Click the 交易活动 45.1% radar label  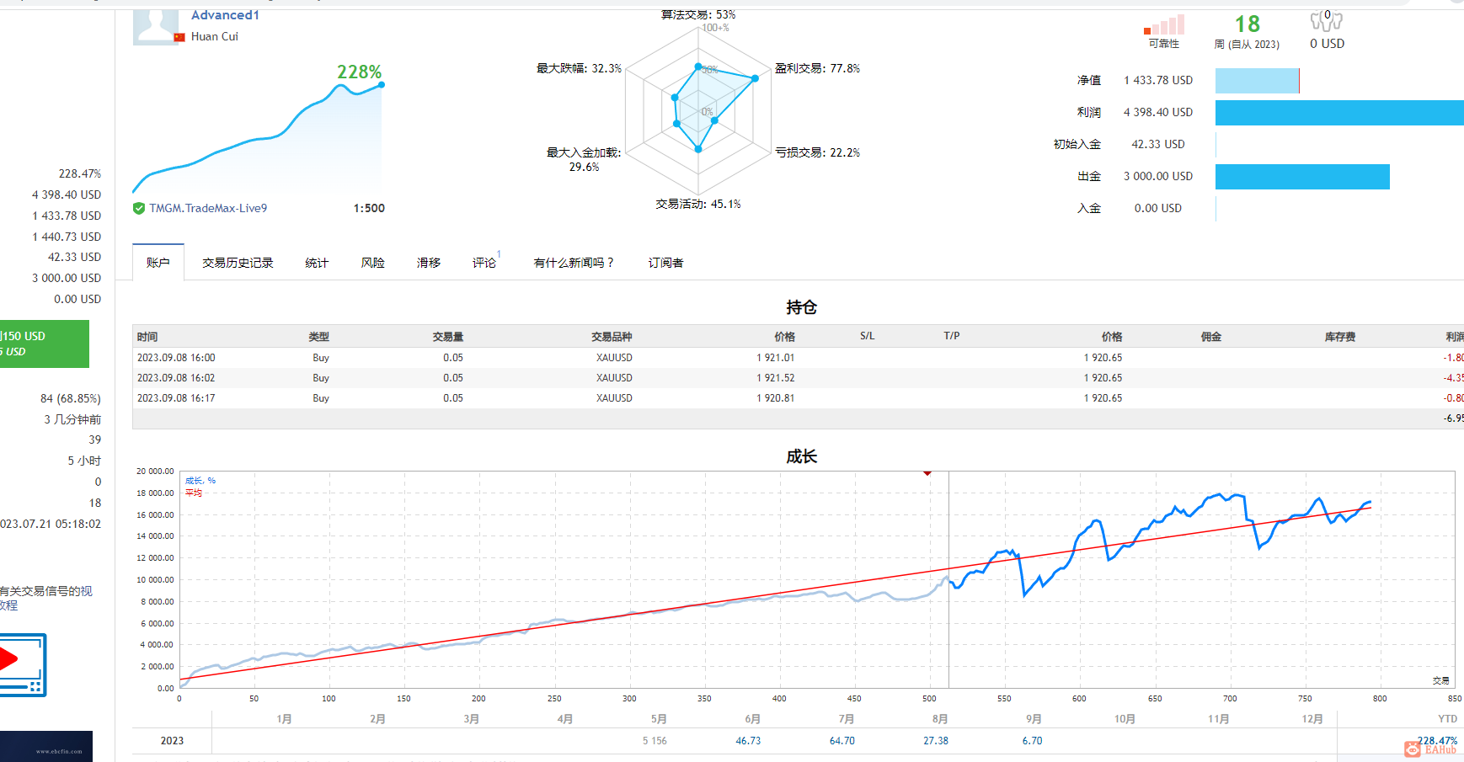click(x=698, y=204)
